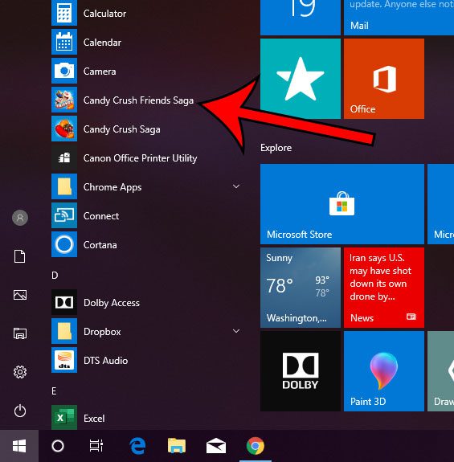
Task: Click the D letter section header
Action: (55, 276)
